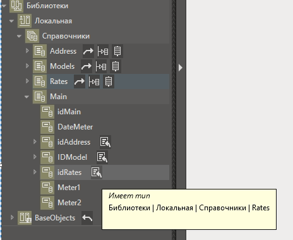Click the type reference icon beside idAddress
This screenshot has width=293, height=240.
point(105,142)
